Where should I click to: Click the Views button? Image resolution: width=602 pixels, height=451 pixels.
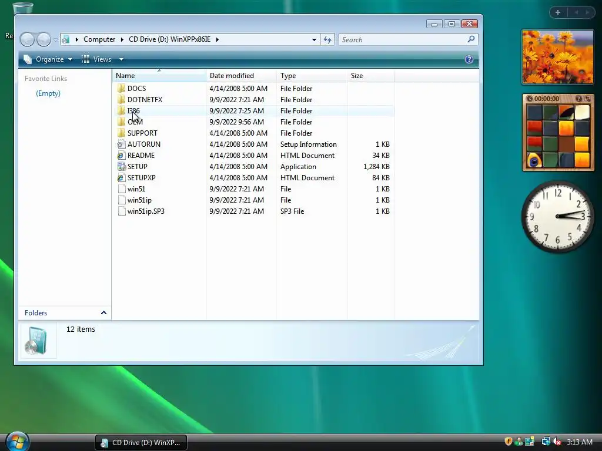coord(97,59)
